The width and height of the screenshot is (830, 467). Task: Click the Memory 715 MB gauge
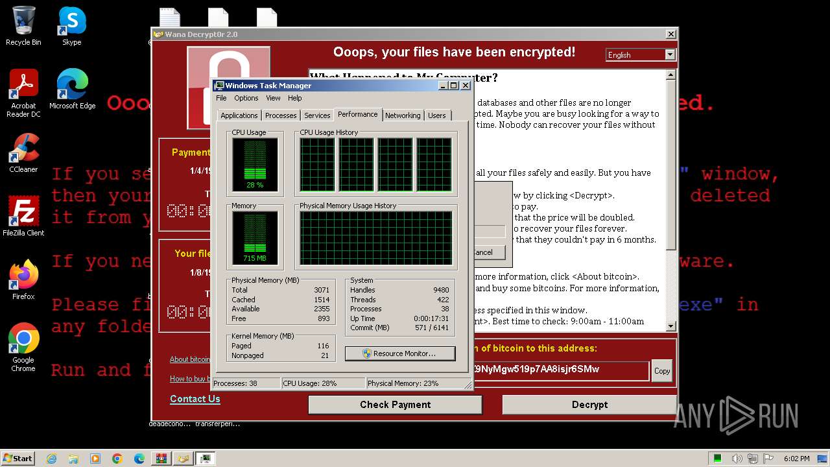coord(255,238)
